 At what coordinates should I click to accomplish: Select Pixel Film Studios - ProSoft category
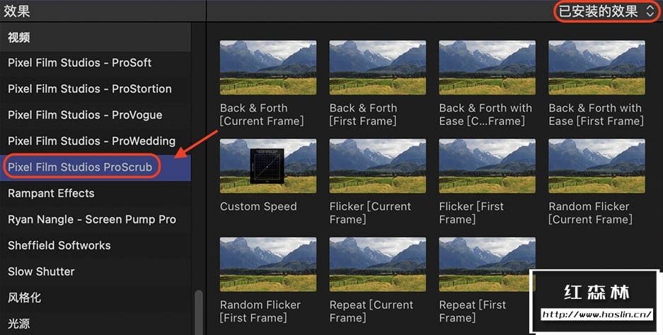point(95,63)
